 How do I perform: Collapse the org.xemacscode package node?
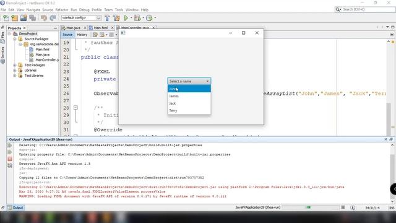coord(20,44)
